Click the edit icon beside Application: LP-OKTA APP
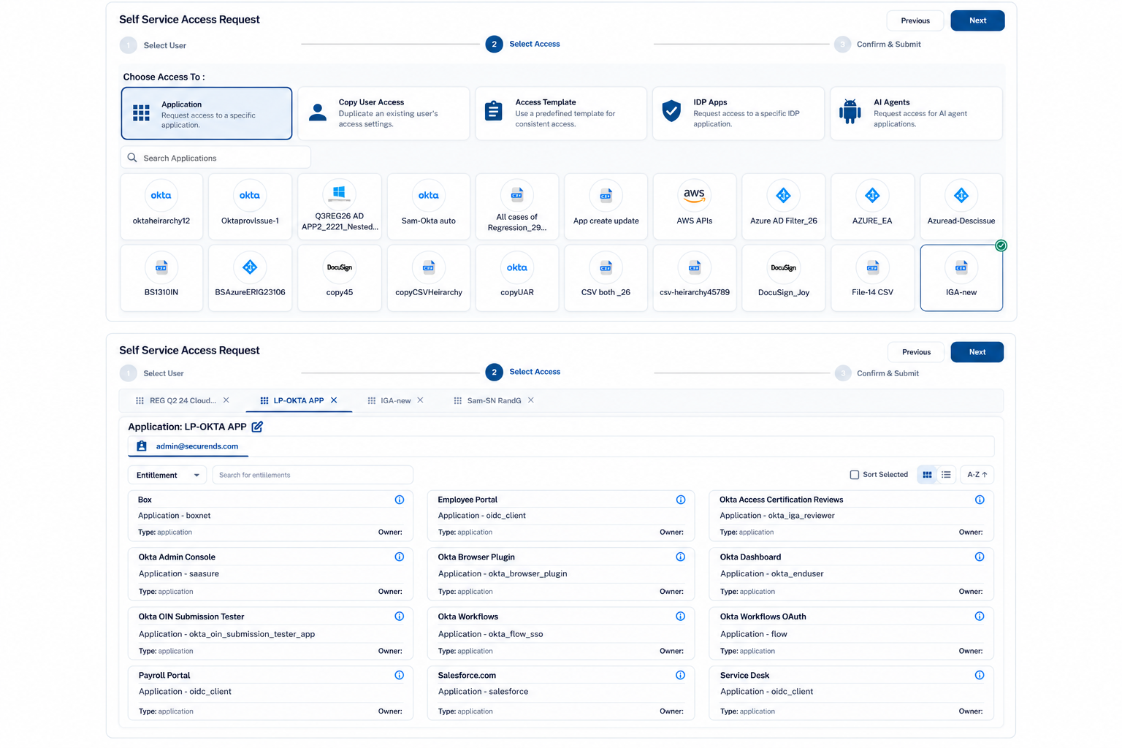The height and width of the screenshot is (748, 1122). (x=257, y=427)
